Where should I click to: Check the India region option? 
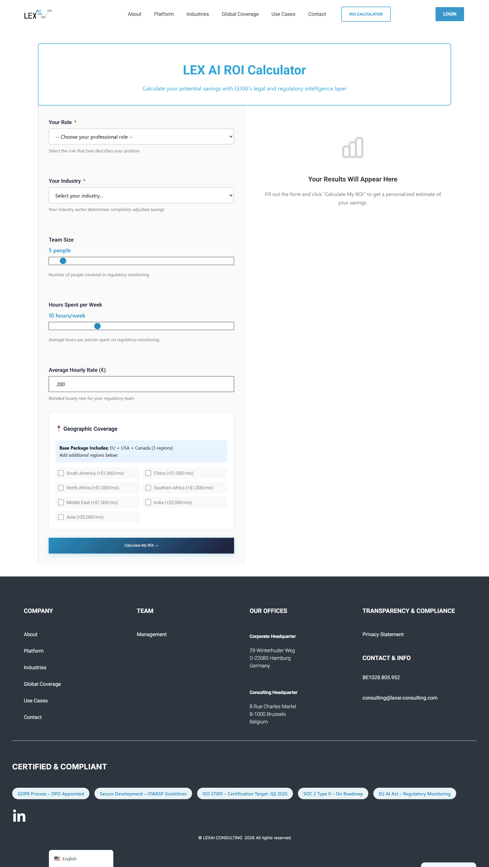148,503
